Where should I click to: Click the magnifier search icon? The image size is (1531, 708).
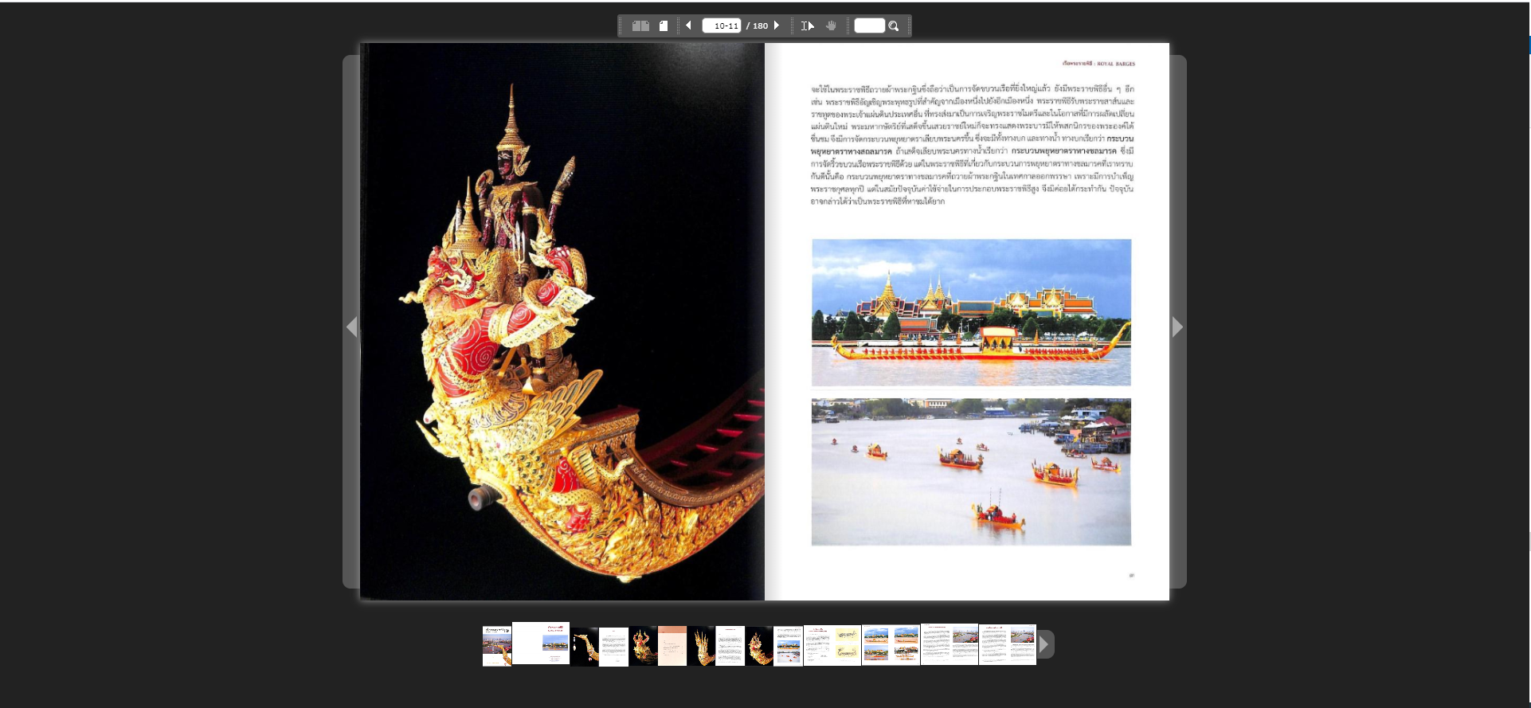click(x=894, y=26)
